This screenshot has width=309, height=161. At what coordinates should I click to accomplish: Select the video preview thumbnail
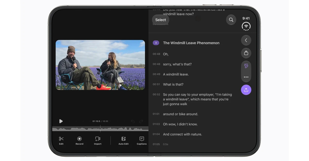(x=100, y=65)
